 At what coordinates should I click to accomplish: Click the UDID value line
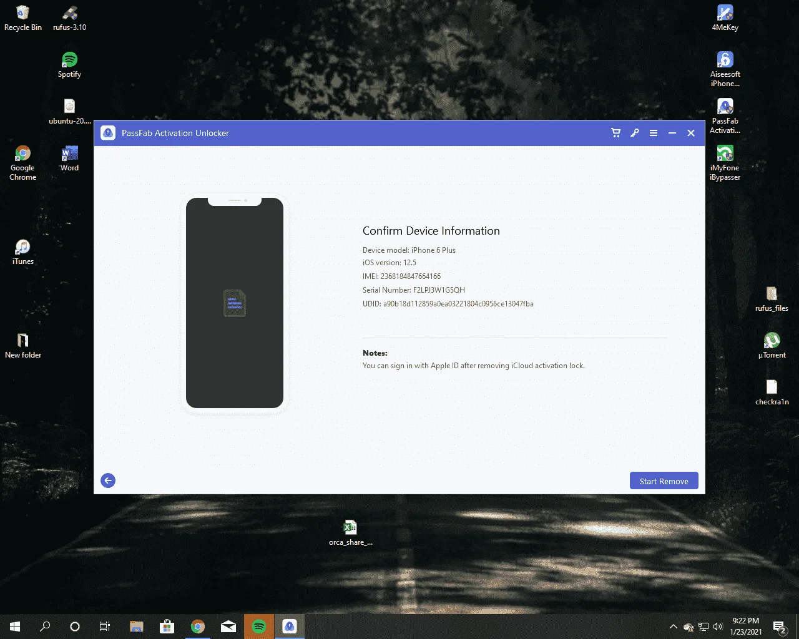tap(448, 304)
